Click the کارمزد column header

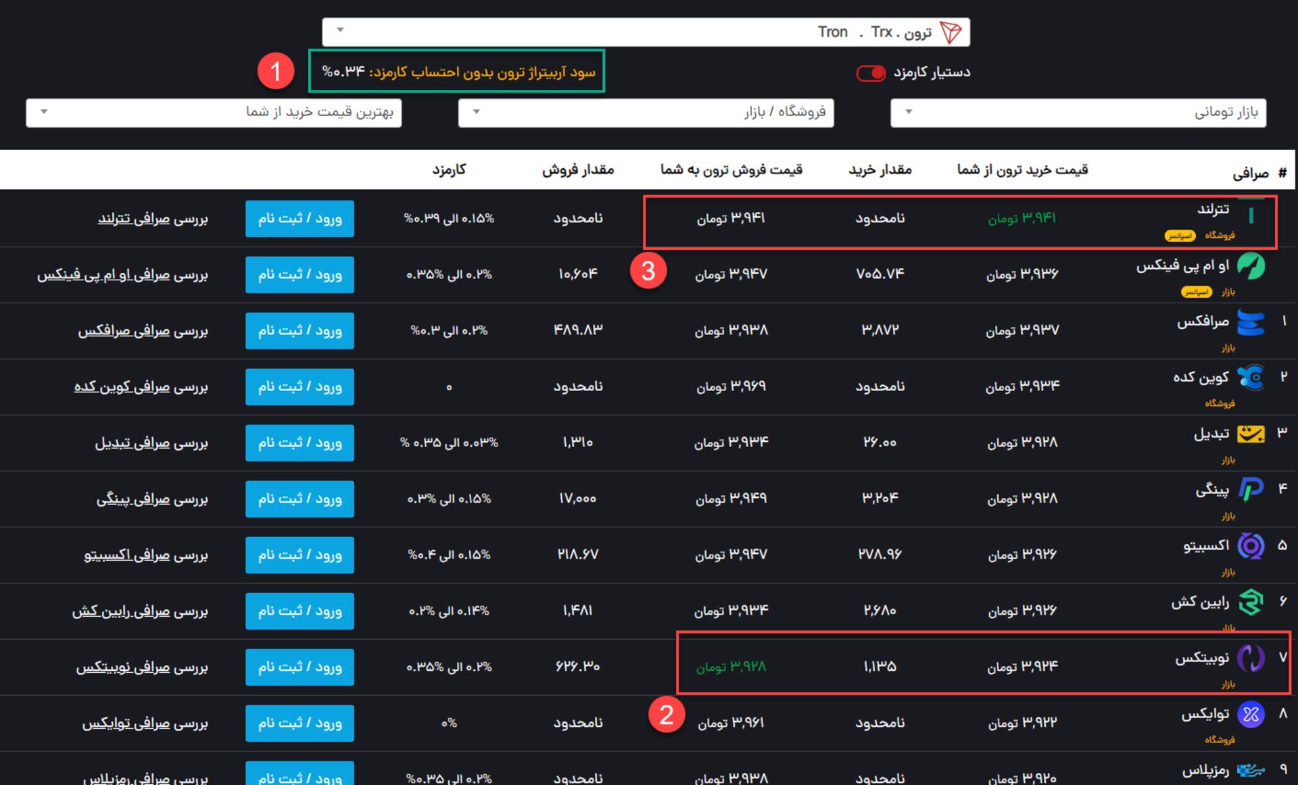(x=449, y=170)
